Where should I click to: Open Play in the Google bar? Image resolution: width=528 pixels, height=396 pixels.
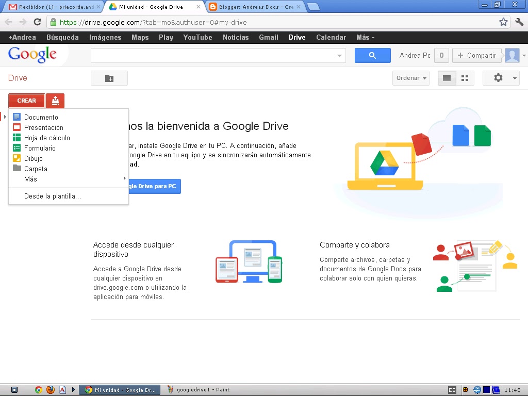166,37
